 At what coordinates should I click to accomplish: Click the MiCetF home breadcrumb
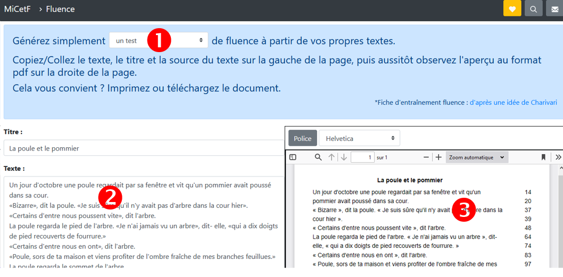(x=16, y=9)
